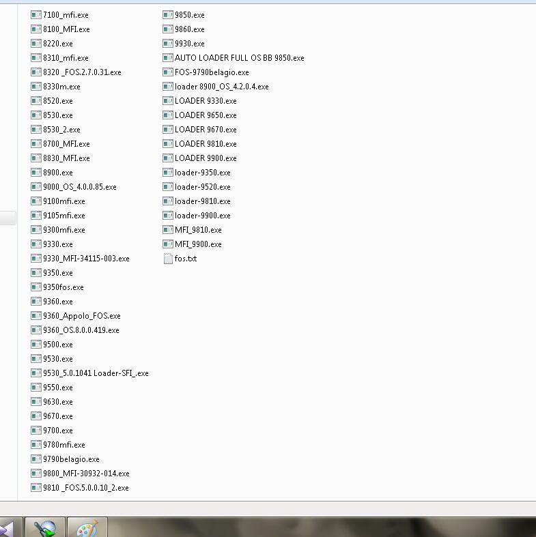Select the file 9330.exe

click(x=58, y=244)
